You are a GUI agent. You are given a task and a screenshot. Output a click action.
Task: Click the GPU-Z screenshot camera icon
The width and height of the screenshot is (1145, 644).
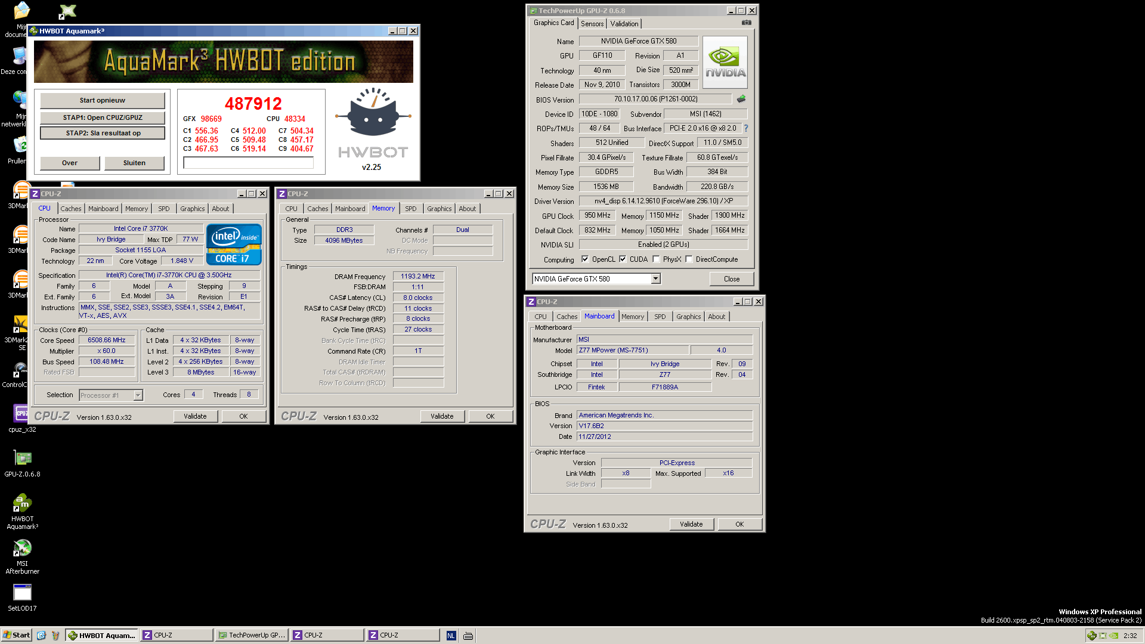[746, 23]
